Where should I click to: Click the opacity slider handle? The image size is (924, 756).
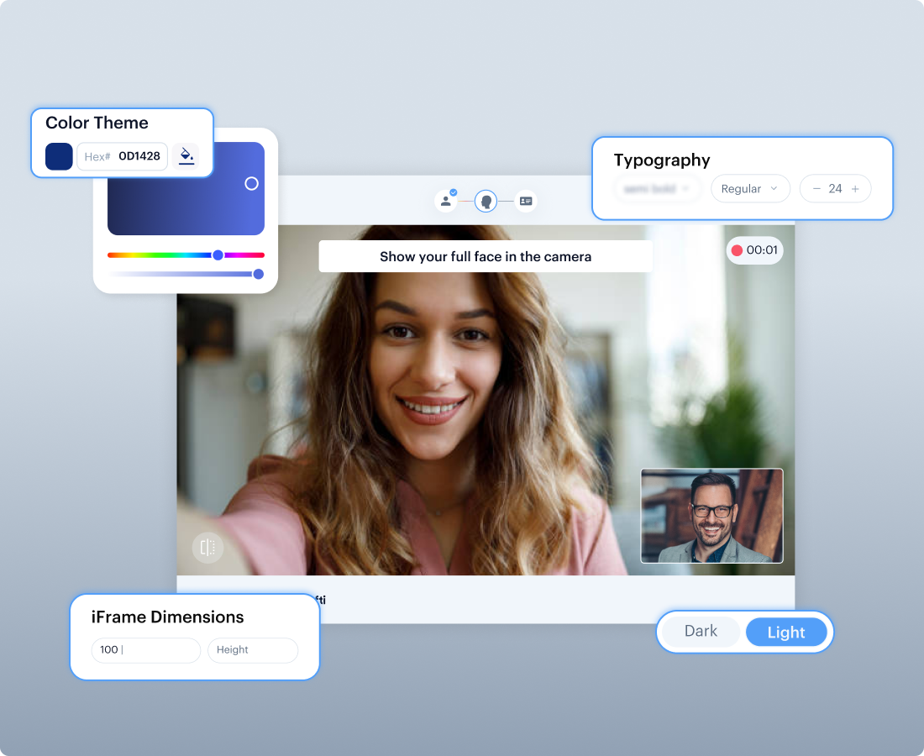point(258,274)
